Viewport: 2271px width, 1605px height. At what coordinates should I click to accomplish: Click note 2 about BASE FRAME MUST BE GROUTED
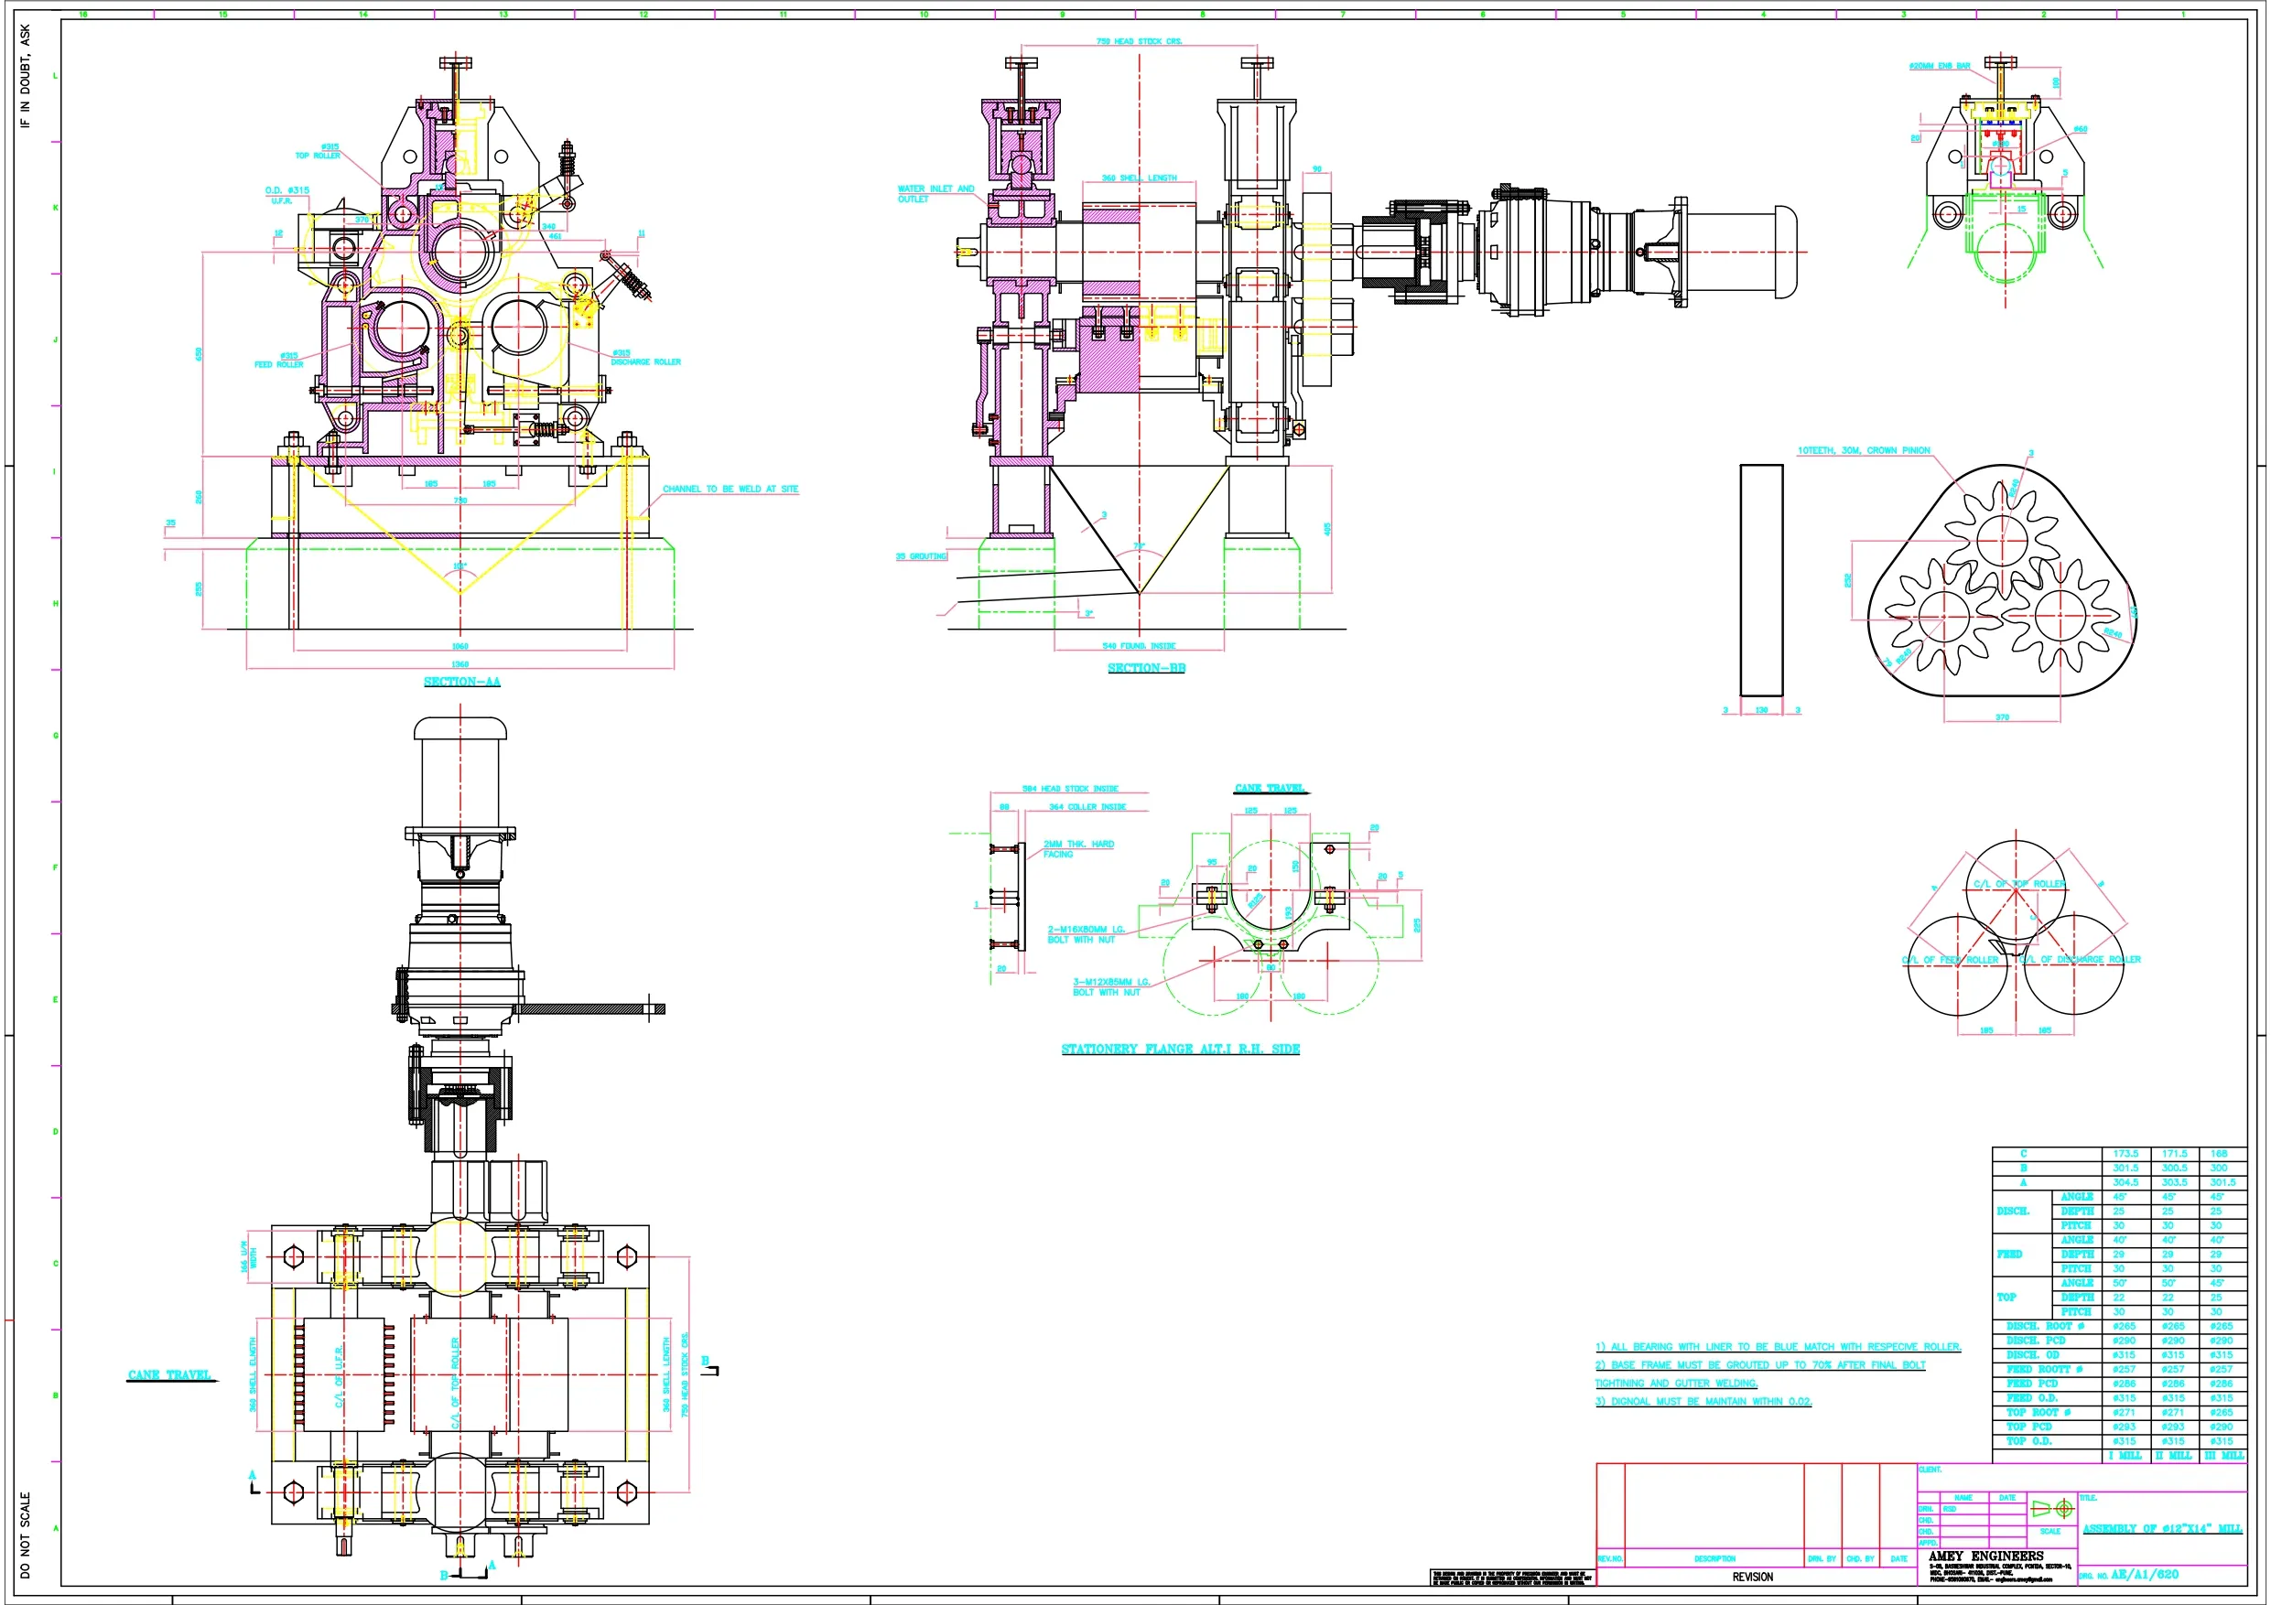click(x=1760, y=1373)
